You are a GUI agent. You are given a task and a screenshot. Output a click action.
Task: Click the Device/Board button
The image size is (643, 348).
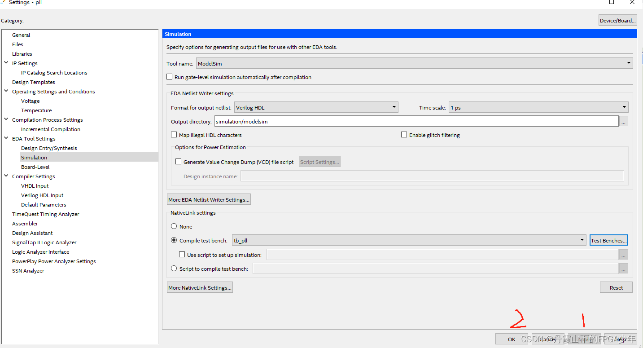[x=618, y=20]
